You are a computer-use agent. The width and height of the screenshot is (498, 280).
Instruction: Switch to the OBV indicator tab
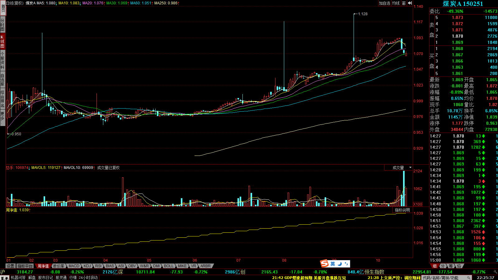click(132, 266)
